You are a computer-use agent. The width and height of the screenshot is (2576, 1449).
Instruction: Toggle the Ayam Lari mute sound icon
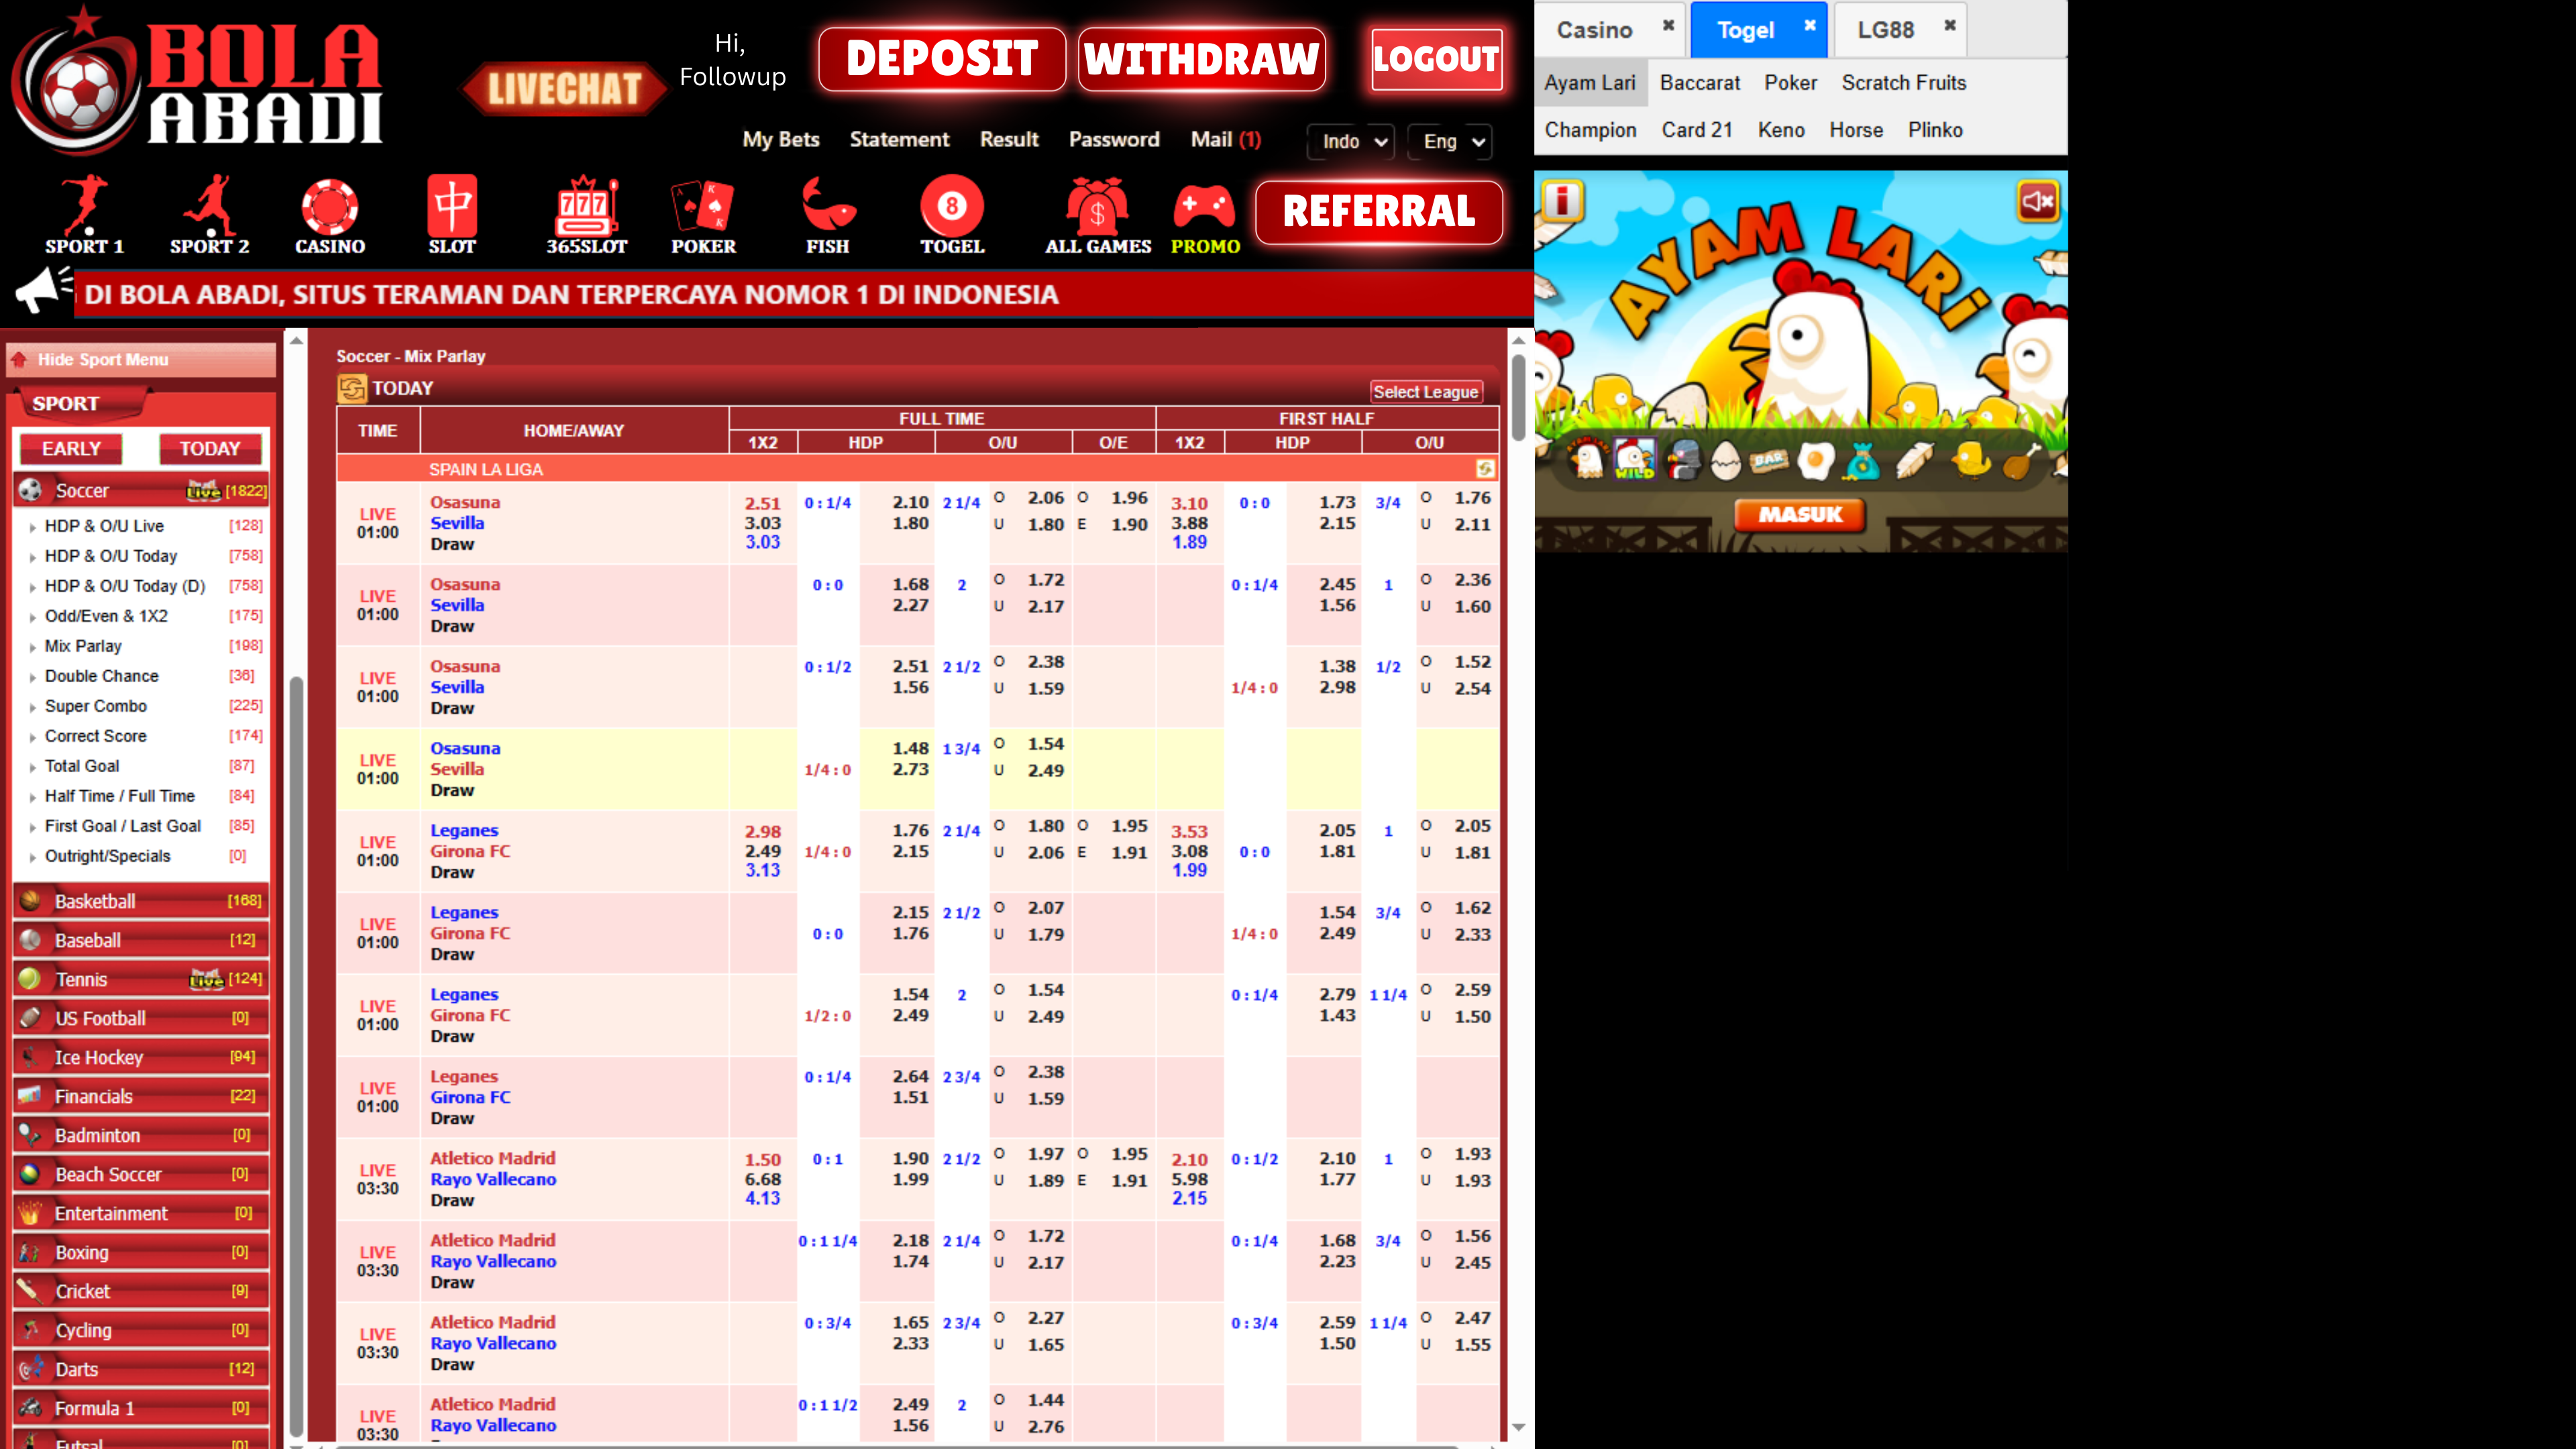(2037, 201)
